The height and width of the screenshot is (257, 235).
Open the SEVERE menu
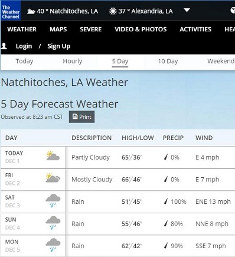pos(91,30)
